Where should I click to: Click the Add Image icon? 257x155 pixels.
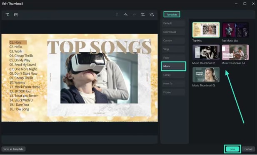pyautogui.click(x=16, y=15)
